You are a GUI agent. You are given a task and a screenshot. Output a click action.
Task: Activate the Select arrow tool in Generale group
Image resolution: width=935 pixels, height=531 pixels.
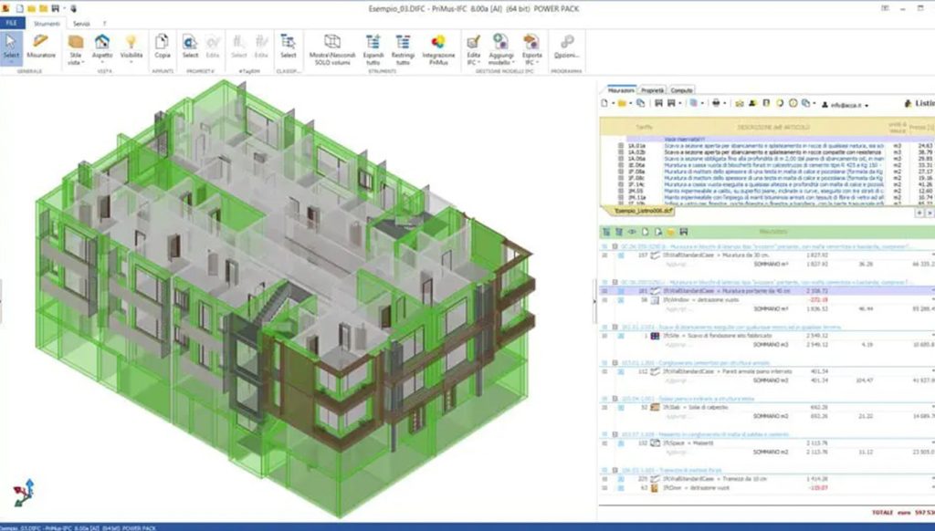click(x=11, y=47)
